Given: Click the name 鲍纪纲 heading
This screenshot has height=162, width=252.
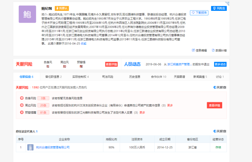Looking at the screenshot, I should [47, 8].
